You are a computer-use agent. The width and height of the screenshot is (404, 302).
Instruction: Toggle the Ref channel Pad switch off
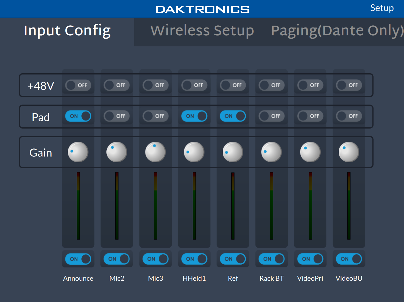click(x=233, y=116)
